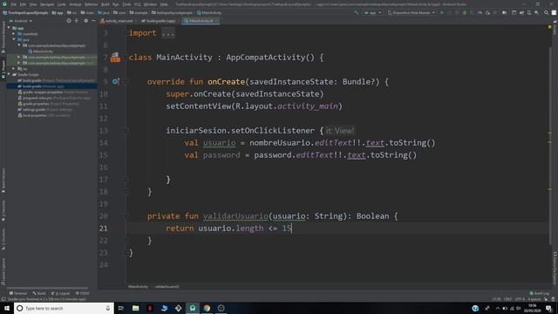The image size is (558, 314).
Task: Open the Event Log
Action: [540, 293]
